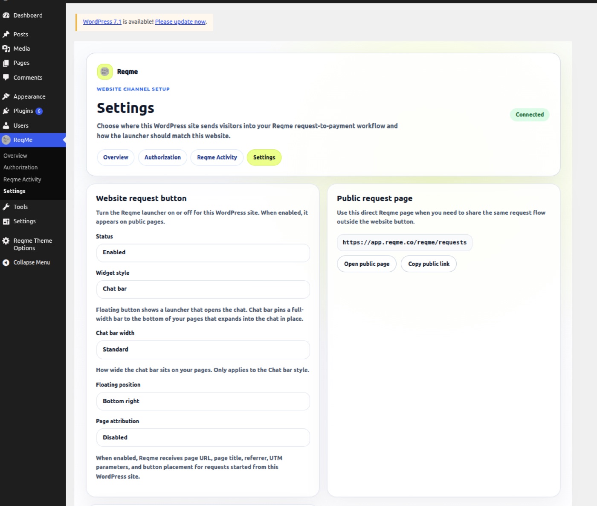Click the ReqMe sidebar menu icon
Screen dimensions: 597x506
(x=6, y=140)
